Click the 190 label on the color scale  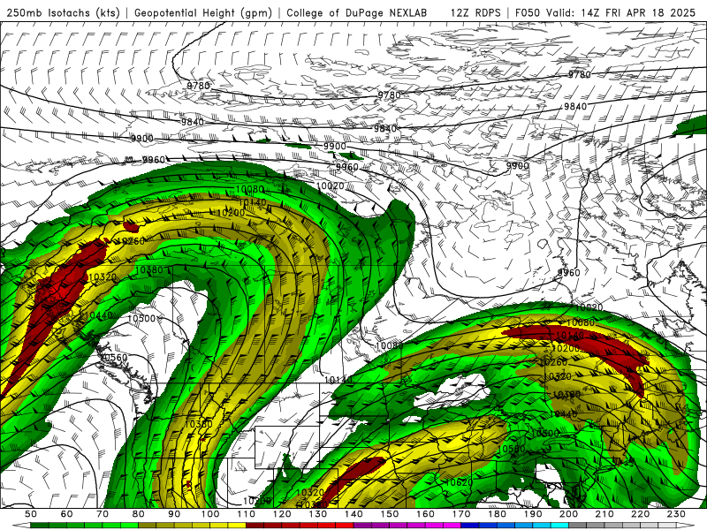tap(533, 514)
